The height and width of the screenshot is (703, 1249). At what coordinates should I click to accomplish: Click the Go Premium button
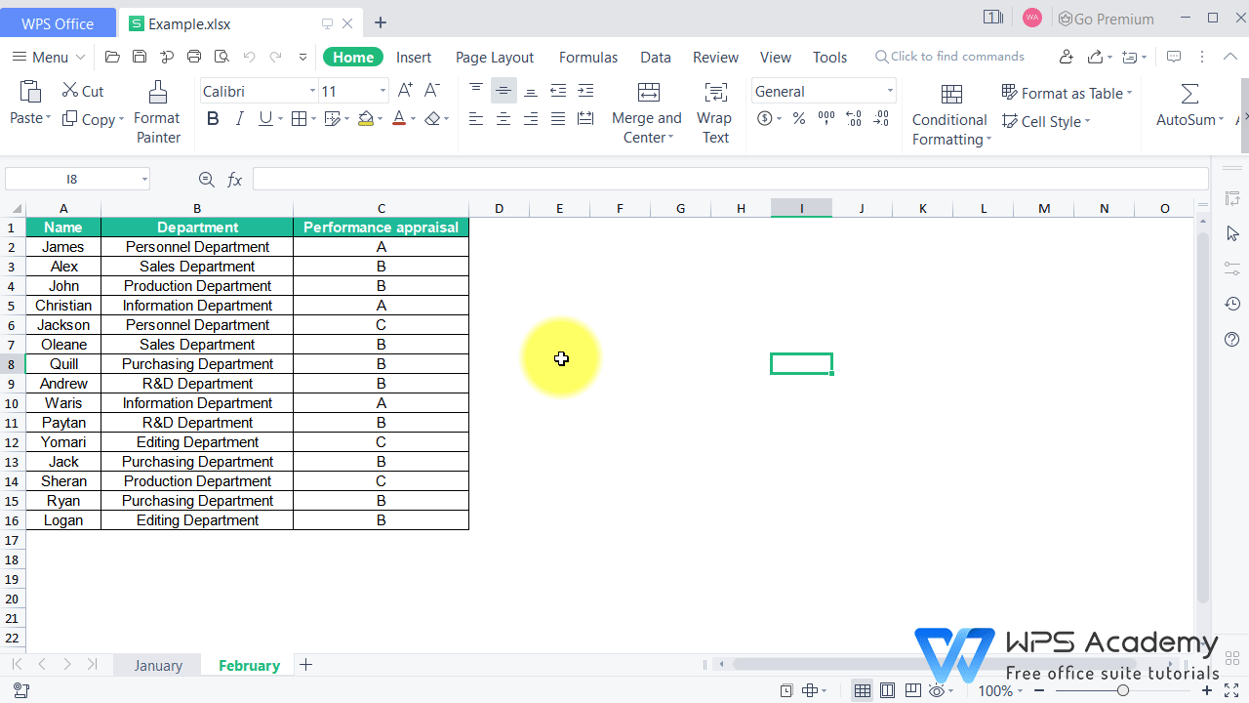coord(1106,19)
